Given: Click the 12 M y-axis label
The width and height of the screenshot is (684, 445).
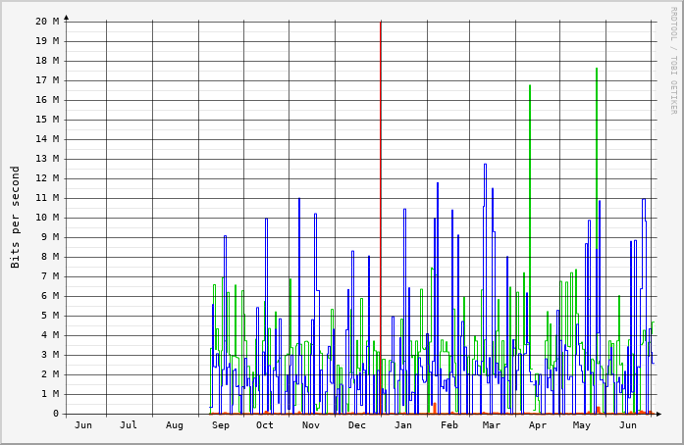Looking at the screenshot, I should (47, 177).
